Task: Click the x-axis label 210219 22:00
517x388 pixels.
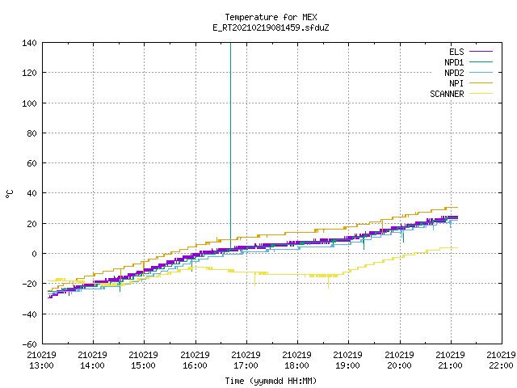Action: tap(501, 361)
